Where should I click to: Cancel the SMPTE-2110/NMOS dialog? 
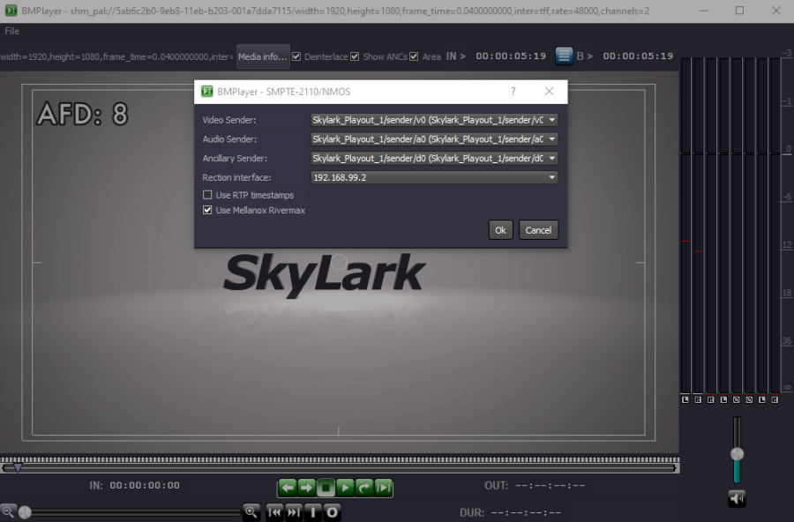pyautogui.click(x=538, y=230)
